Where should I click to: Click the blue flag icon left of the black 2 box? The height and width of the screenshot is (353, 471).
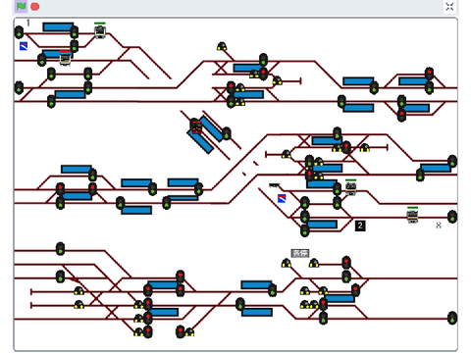point(282,198)
